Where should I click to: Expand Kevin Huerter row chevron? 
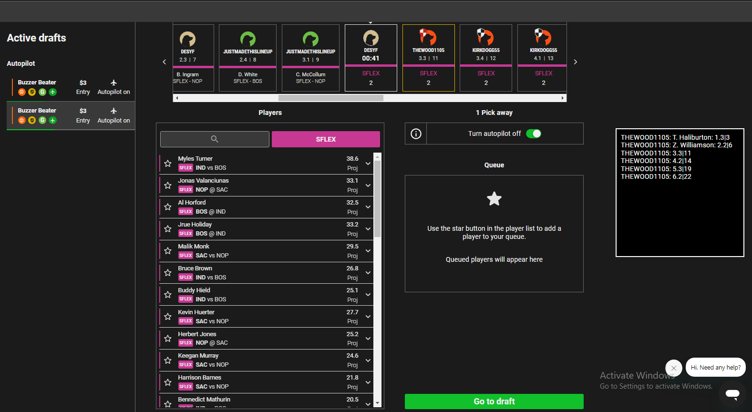tap(368, 317)
